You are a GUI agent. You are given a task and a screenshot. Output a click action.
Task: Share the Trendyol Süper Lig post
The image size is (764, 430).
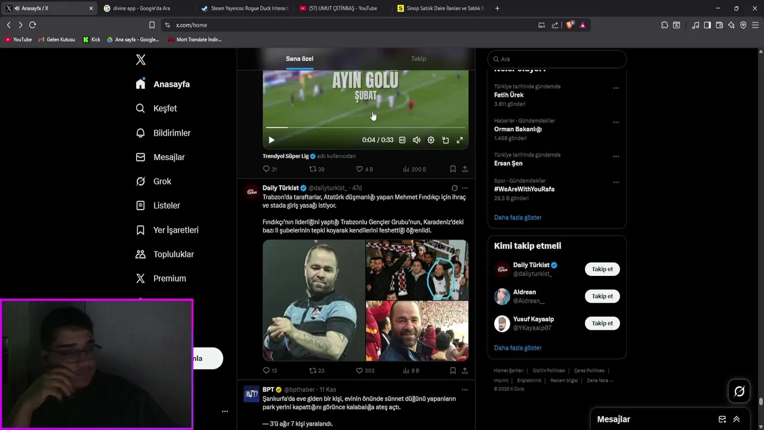pos(465,169)
